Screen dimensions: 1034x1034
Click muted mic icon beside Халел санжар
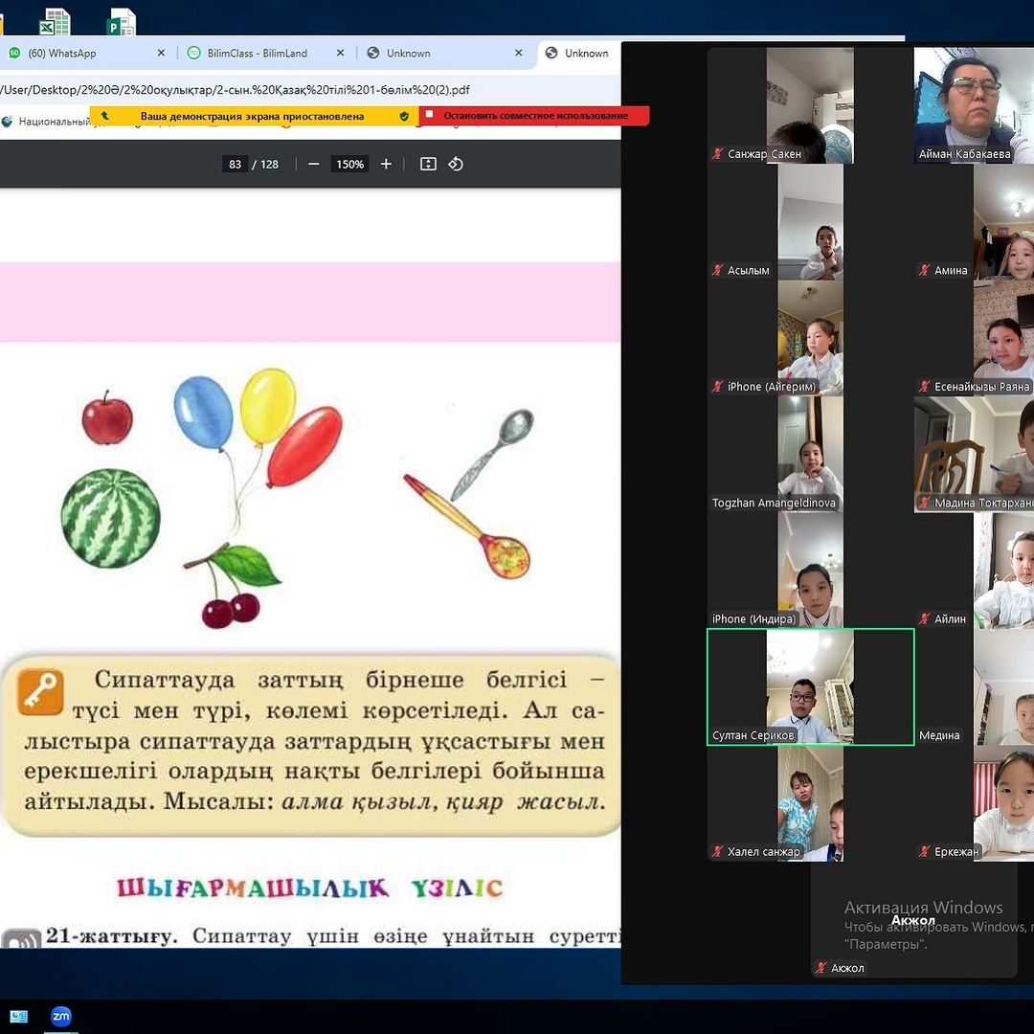[717, 851]
